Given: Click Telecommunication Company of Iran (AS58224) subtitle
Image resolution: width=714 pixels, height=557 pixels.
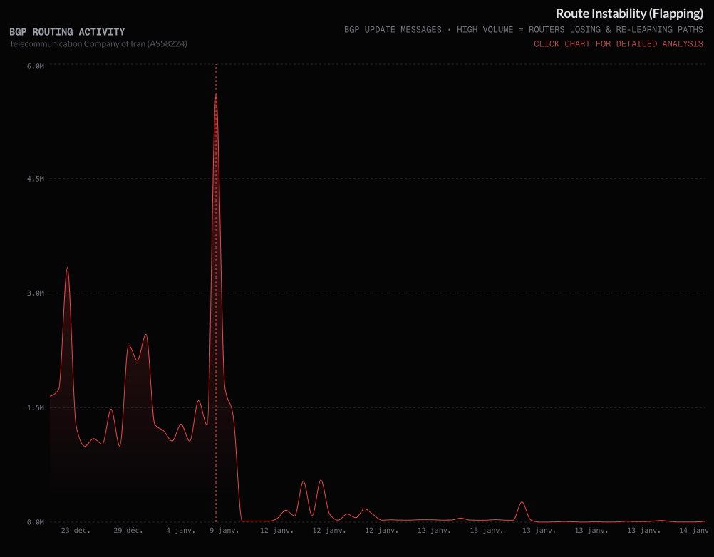Looking at the screenshot, I should (98, 43).
